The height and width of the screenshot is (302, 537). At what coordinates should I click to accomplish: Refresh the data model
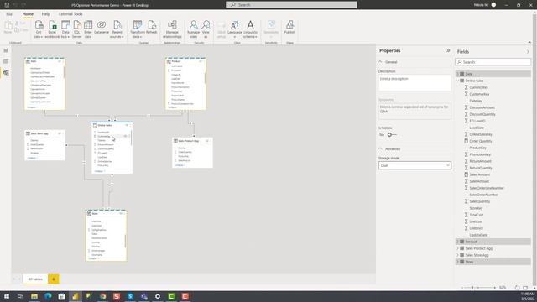tap(151, 28)
